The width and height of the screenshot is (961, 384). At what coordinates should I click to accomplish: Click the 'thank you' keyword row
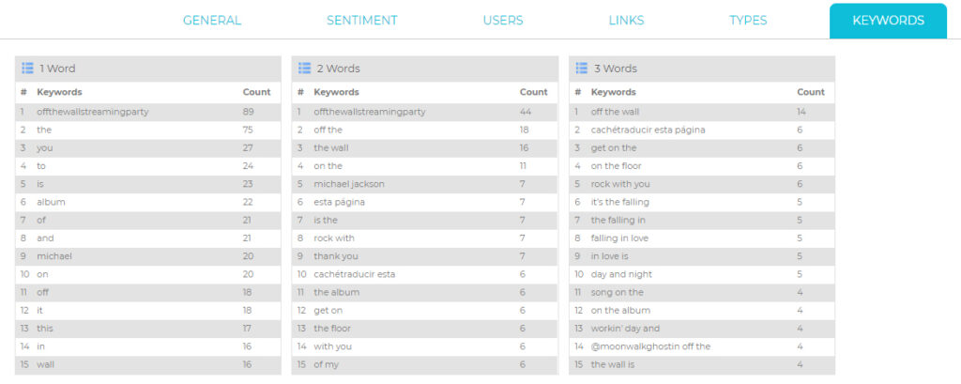tap(425, 255)
